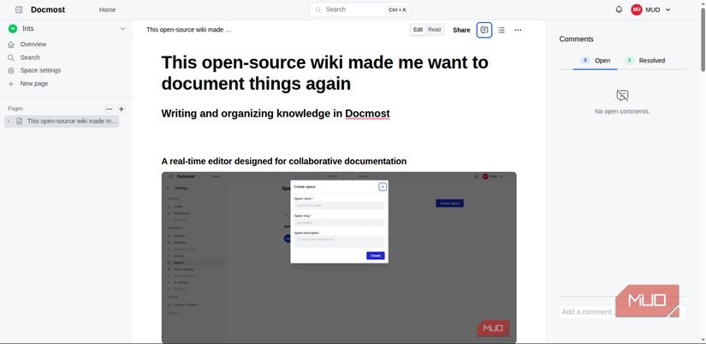
Task: Click the 'No open comments.' text
Action: point(622,111)
